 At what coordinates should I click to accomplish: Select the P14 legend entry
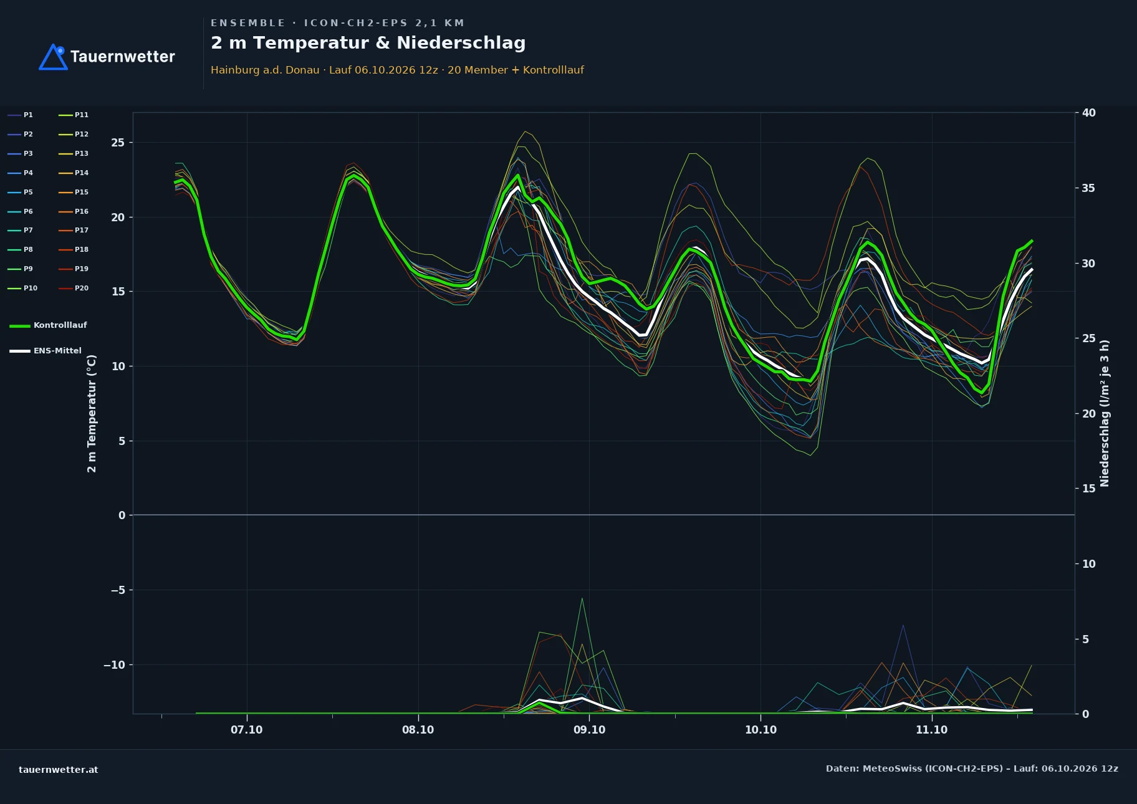(x=74, y=173)
